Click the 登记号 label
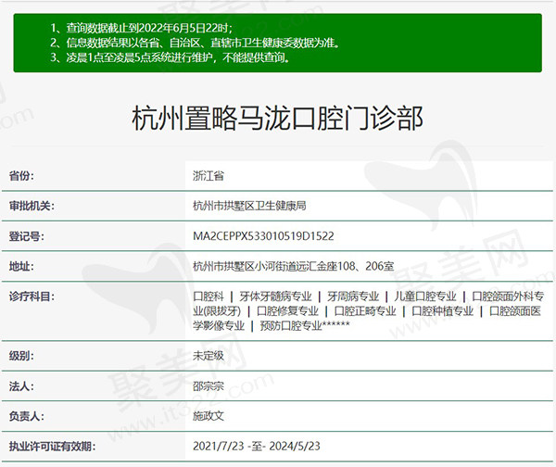556x467 pixels. (x=27, y=236)
